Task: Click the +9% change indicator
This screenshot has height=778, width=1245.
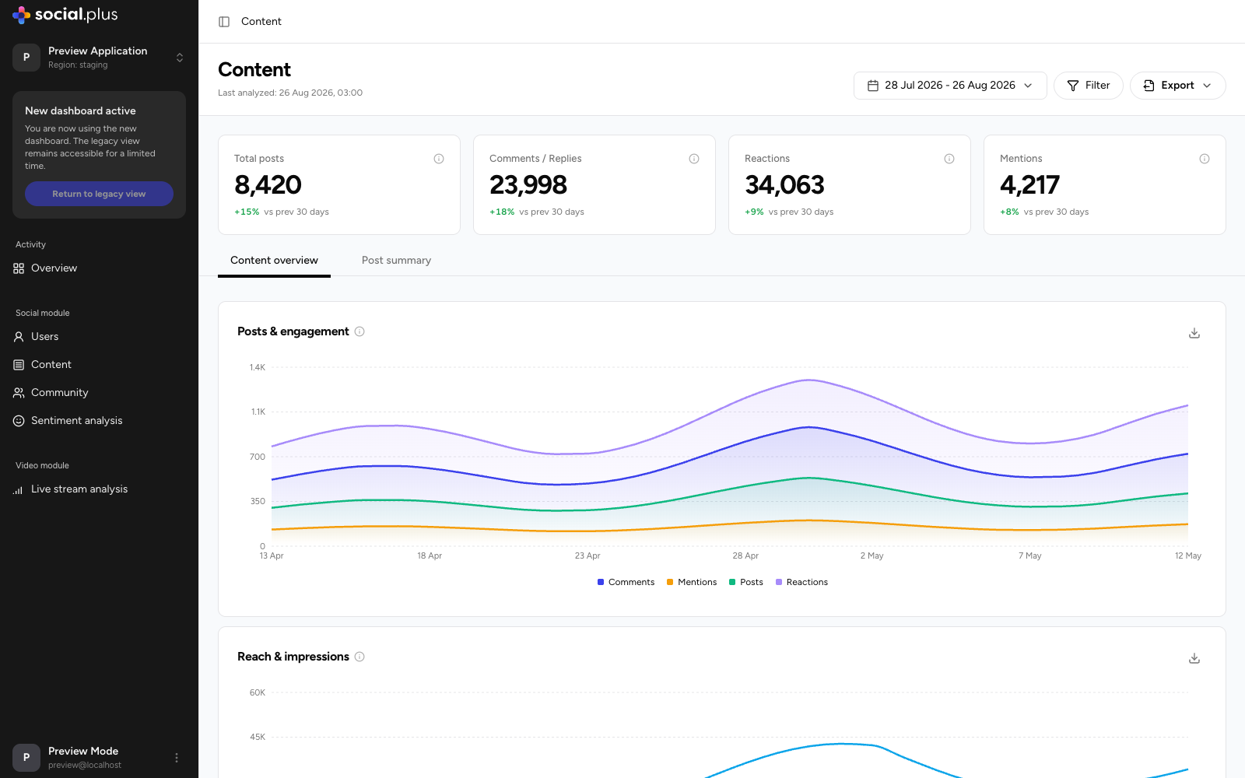Action: [754, 212]
